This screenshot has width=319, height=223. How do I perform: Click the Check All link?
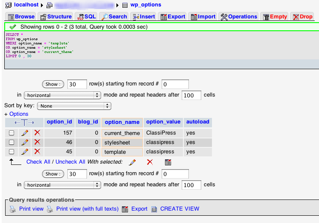38,162
